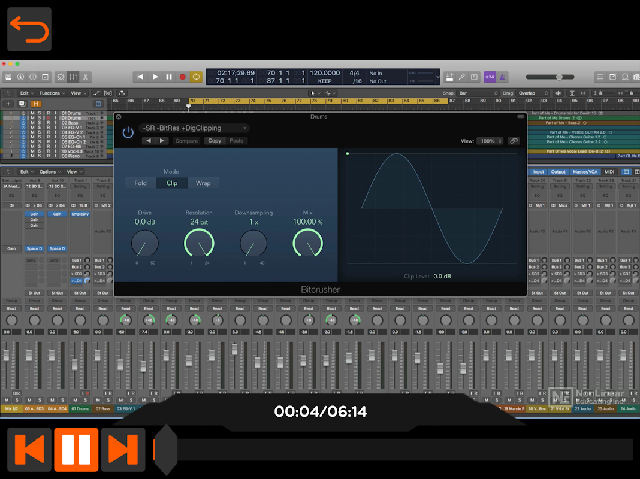Open the View 100% size dropdown
The width and height of the screenshot is (640, 479).
(490, 141)
